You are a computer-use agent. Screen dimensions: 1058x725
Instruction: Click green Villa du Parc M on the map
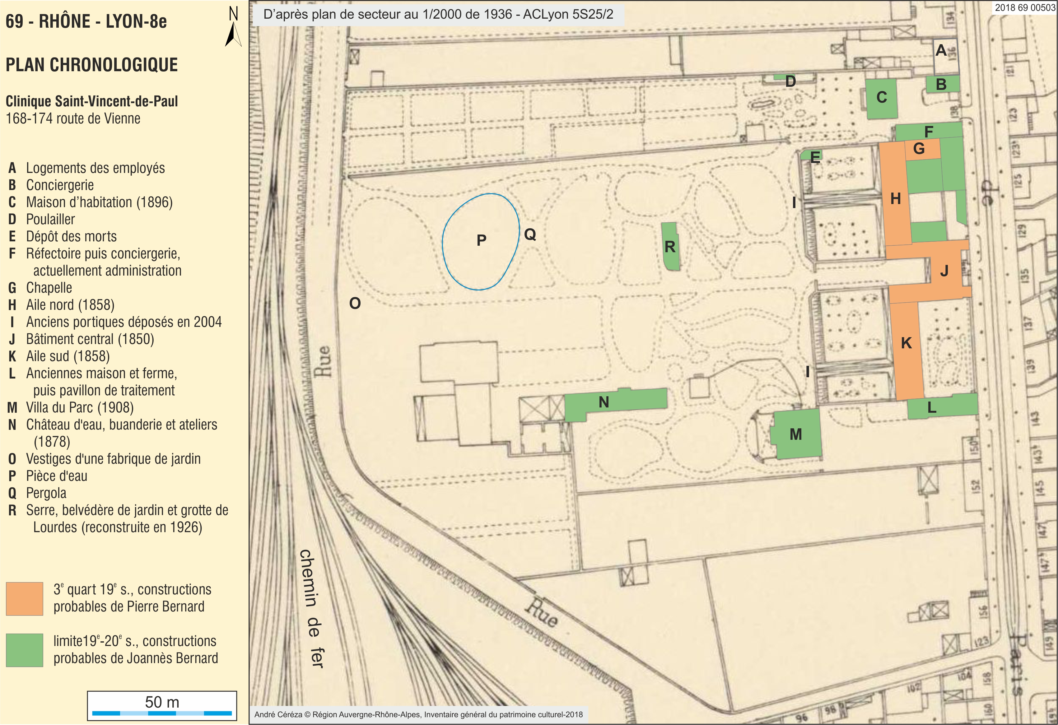point(796,434)
